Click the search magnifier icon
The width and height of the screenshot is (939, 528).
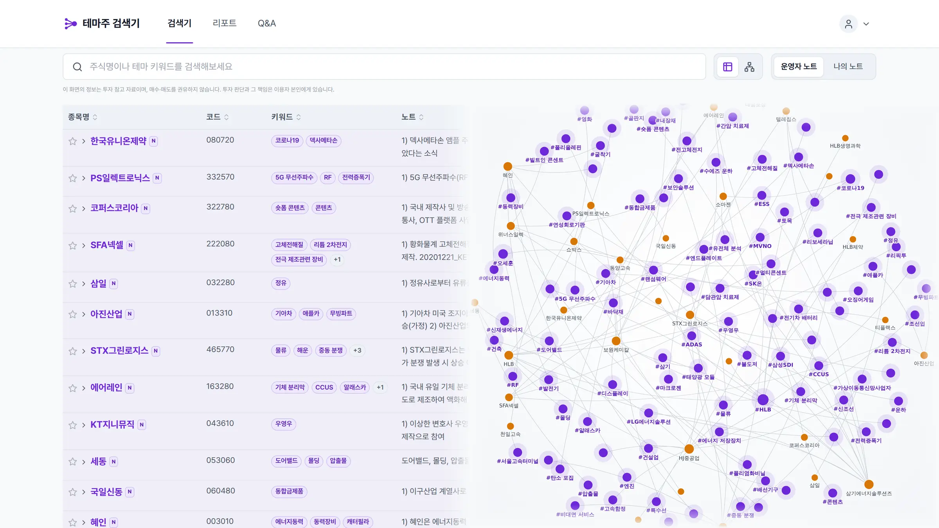pos(77,67)
